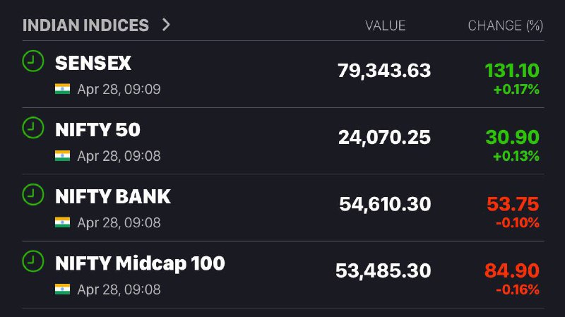Click SENSEX value 79,343.63
The image size is (565, 317).
point(384,71)
